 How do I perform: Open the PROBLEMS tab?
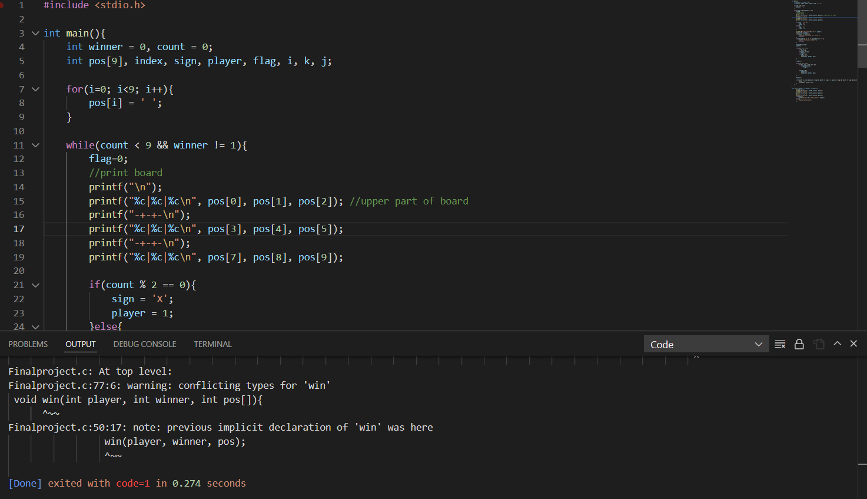tap(28, 344)
